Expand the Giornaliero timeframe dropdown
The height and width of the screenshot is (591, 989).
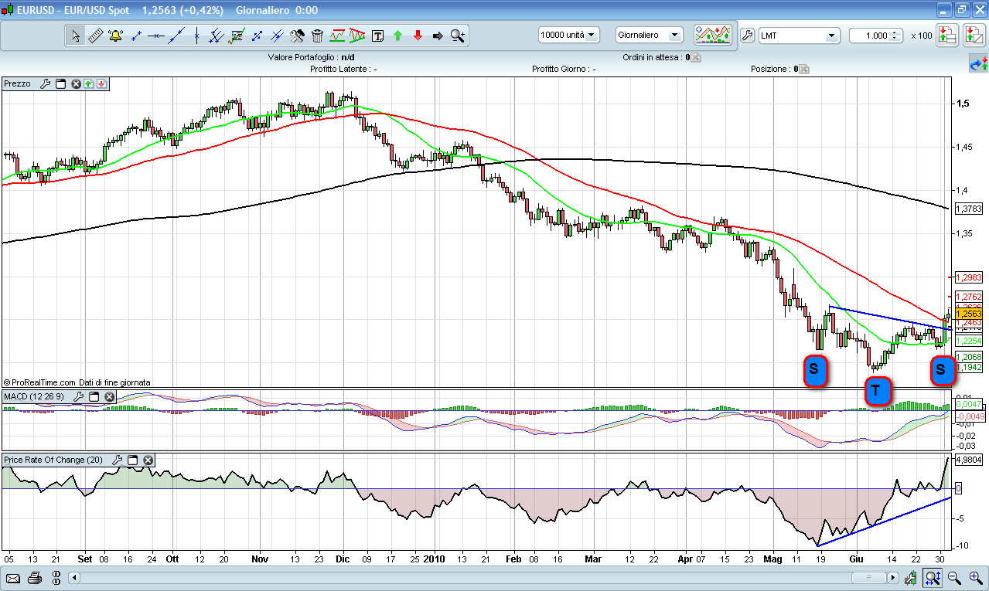click(650, 36)
